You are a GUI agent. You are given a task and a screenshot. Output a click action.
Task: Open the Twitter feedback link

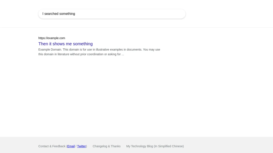81,146
